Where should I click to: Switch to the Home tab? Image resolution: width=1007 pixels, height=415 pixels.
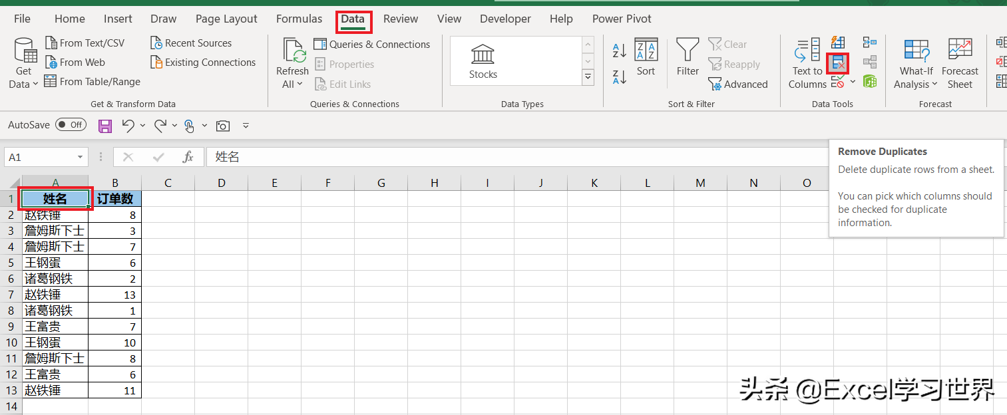click(70, 19)
